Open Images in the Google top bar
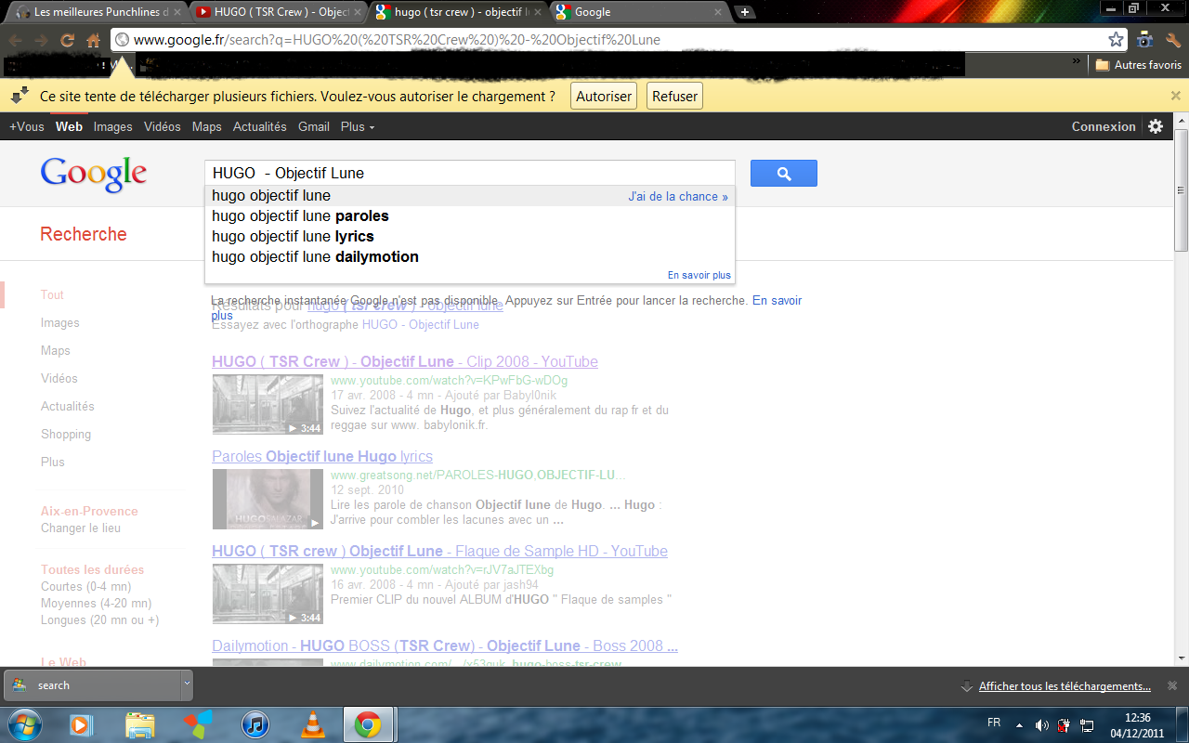1189x743 pixels. [x=112, y=126]
